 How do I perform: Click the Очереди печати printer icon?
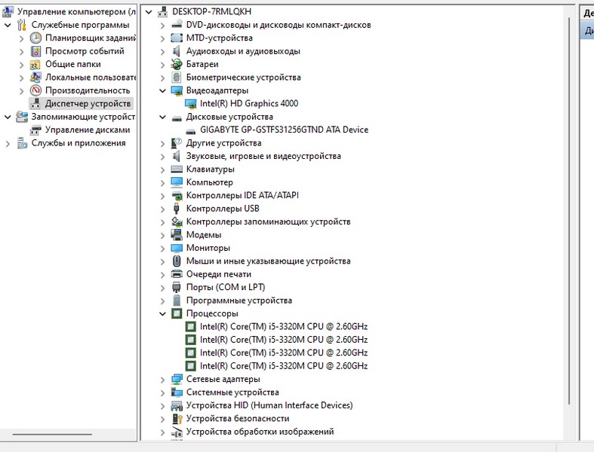pos(177,274)
